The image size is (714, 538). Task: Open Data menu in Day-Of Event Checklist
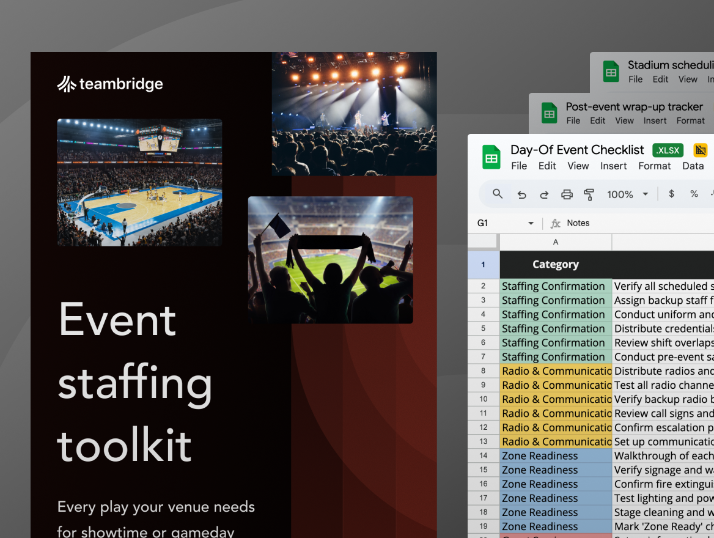(693, 166)
